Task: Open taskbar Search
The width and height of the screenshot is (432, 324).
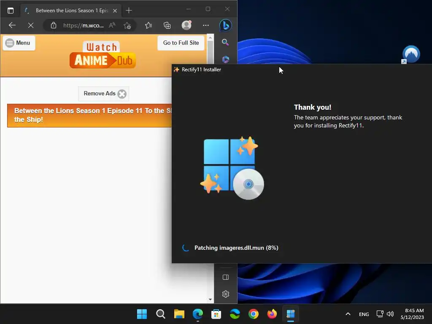Action: coord(161,314)
